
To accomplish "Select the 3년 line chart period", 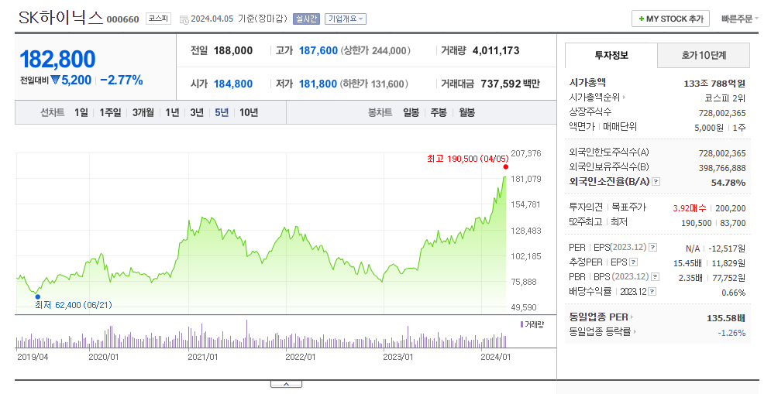I will pyautogui.click(x=197, y=112).
